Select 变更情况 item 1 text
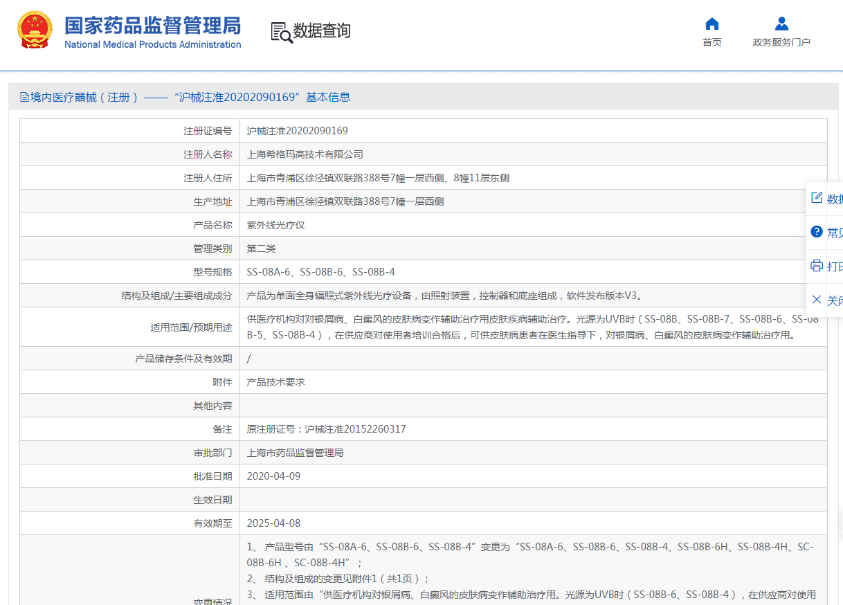 [x=530, y=554]
